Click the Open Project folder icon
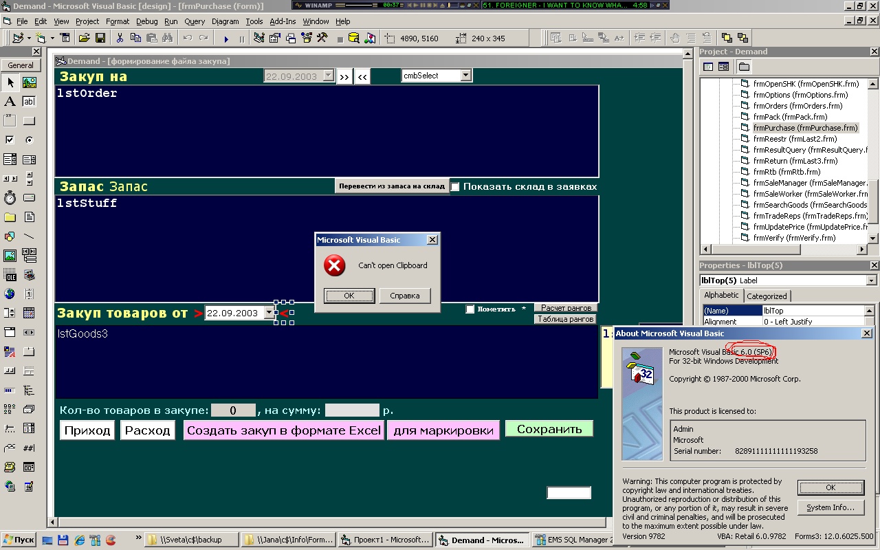The image size is (880, 550). (84, 38)
